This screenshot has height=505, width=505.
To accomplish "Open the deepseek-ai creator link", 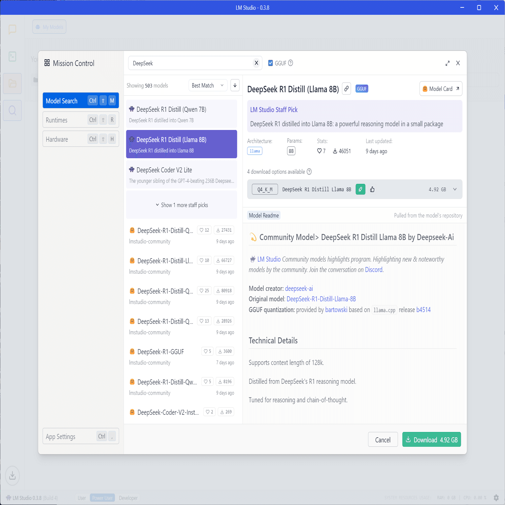I will click(x=299, y=289).
